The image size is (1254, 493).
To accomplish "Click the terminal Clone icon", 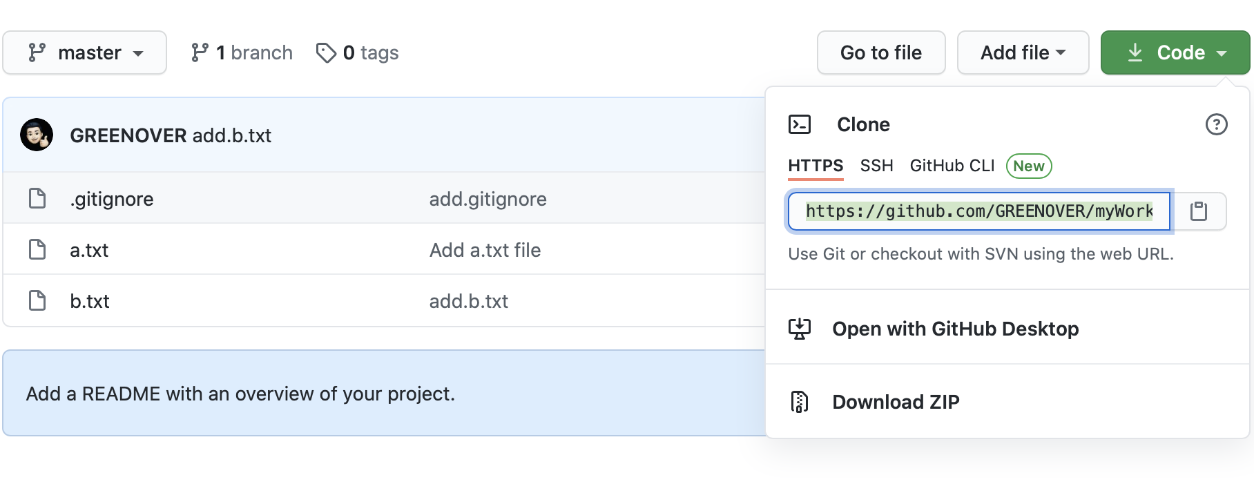I will 800,124.
